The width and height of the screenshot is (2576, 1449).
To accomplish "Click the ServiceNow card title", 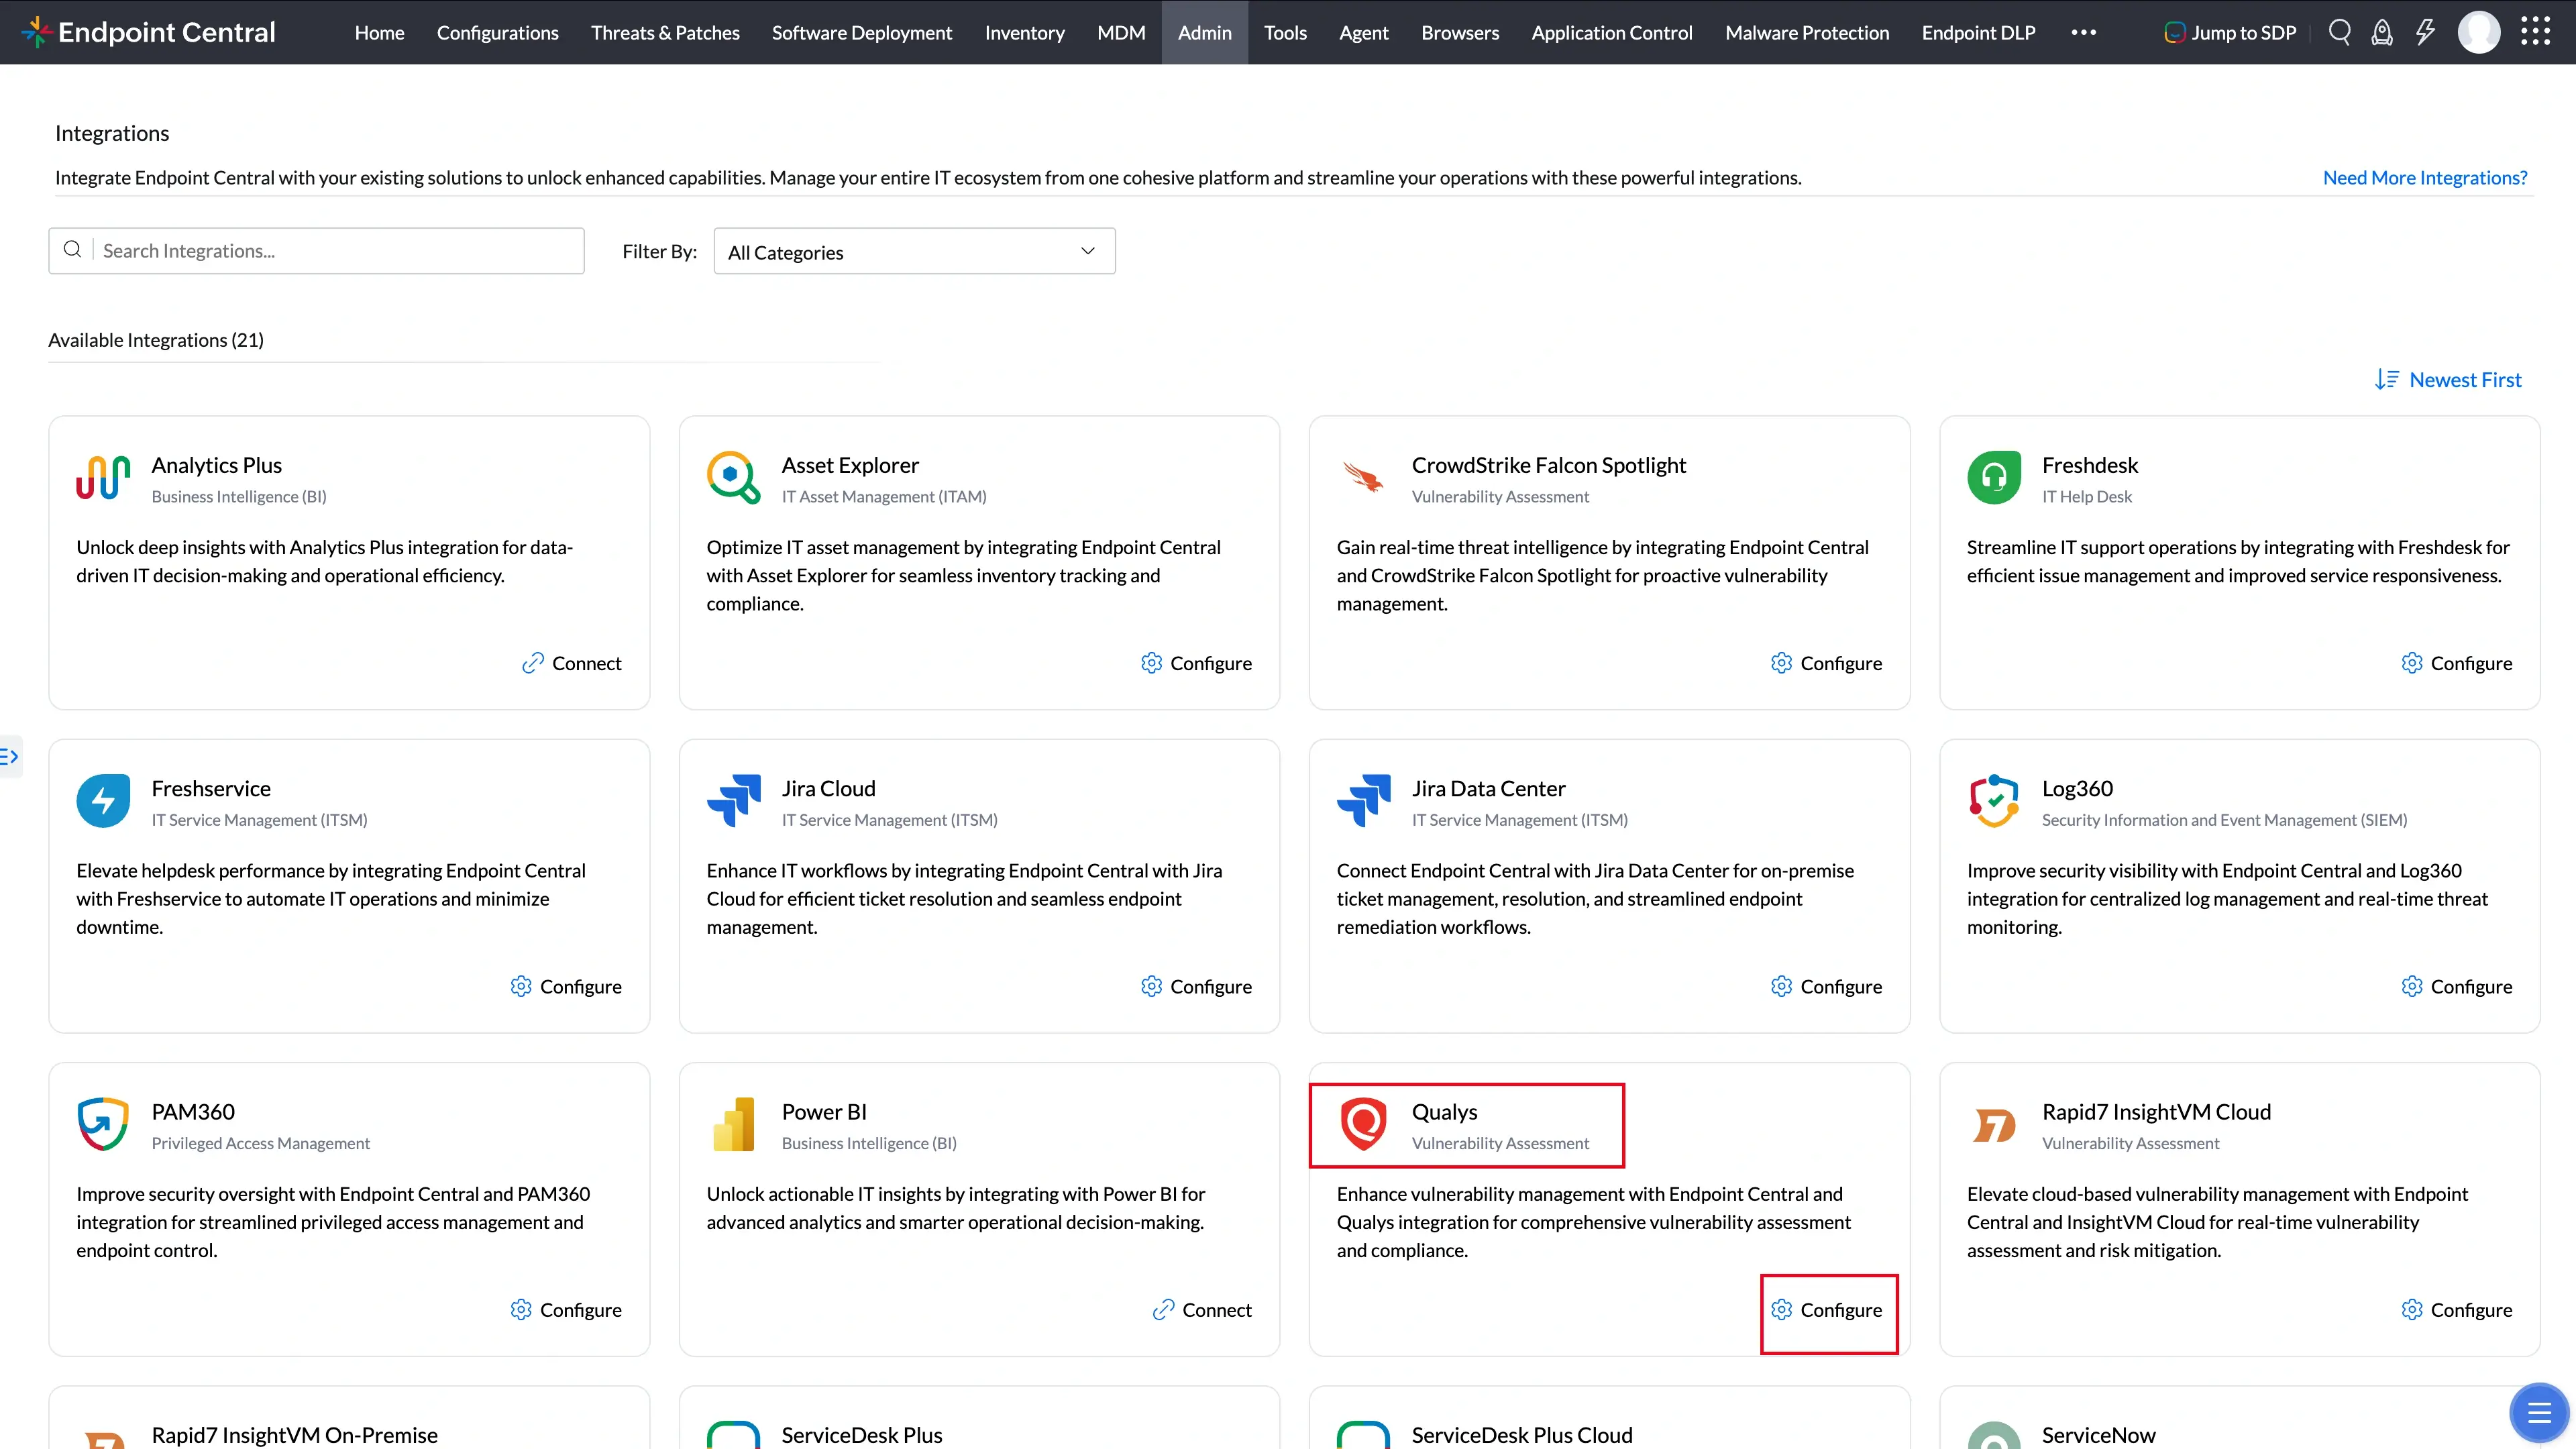I will tap(2098, 1434).
